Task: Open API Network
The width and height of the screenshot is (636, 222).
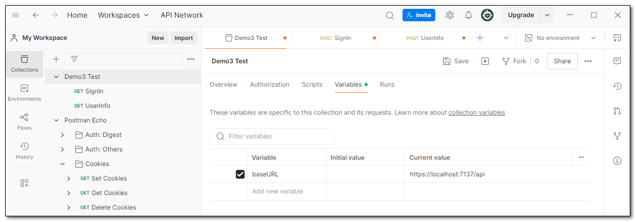Action: click(x=182, y=15)
